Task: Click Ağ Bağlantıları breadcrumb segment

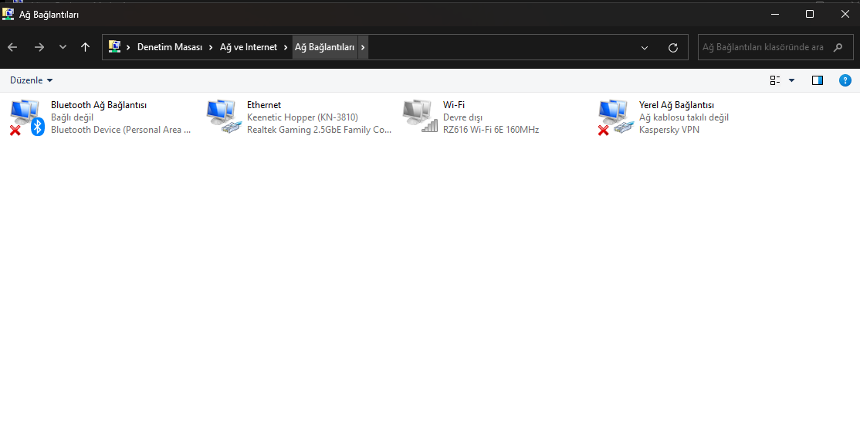Action: [325, 47]
